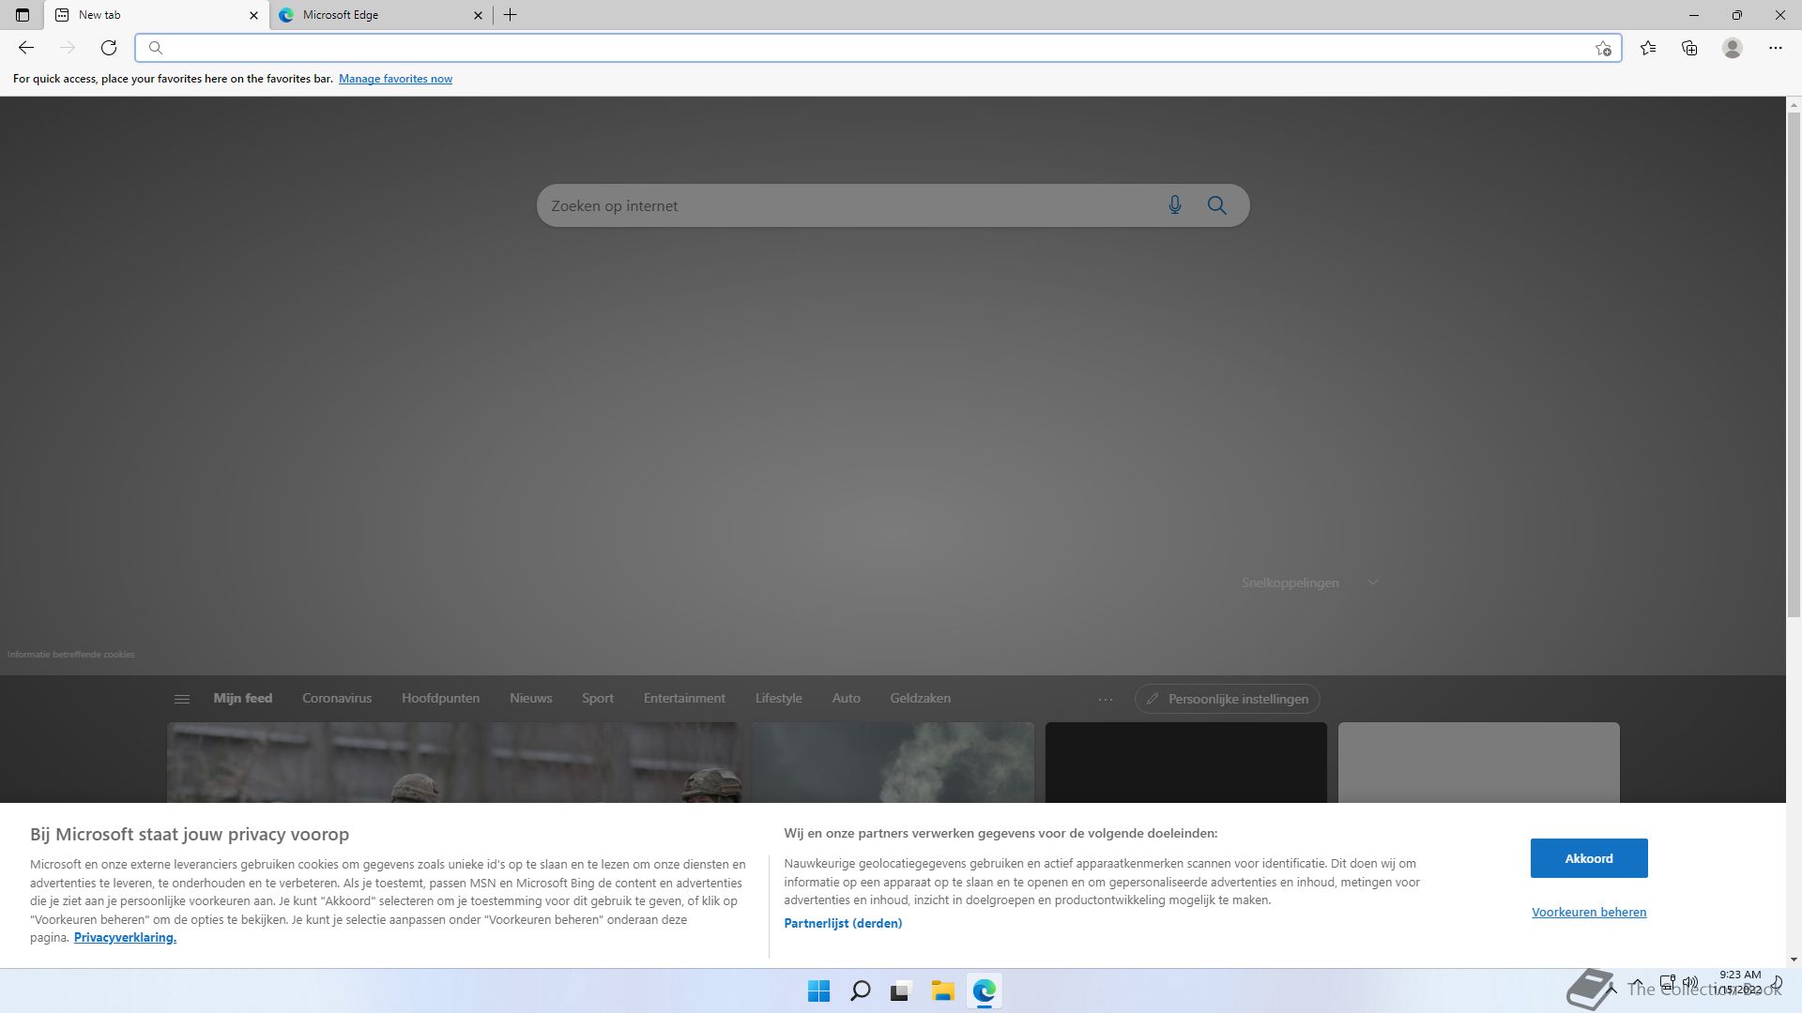Viewport: 1802px width, 1013px height.
Task: Open the profile avatar icon
Action: tap(1733, 48)
